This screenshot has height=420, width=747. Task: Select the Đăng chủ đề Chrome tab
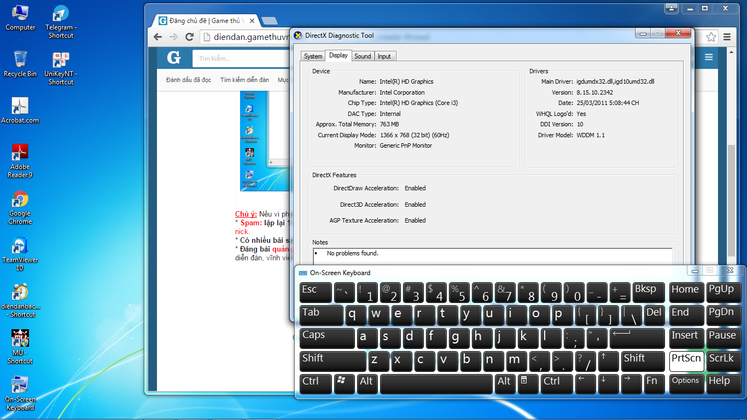coord(206,21)
